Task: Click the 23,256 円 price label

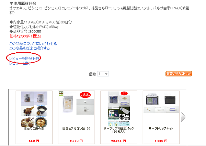Action: (x=119, y=141)
